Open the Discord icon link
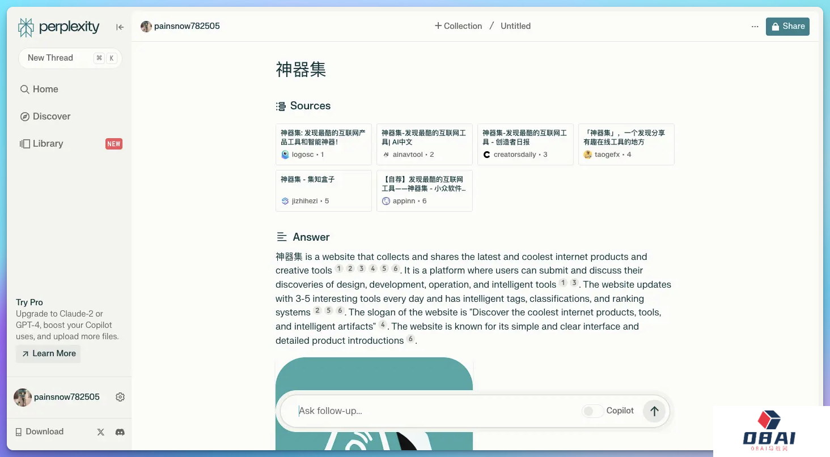 click(120, 432)
